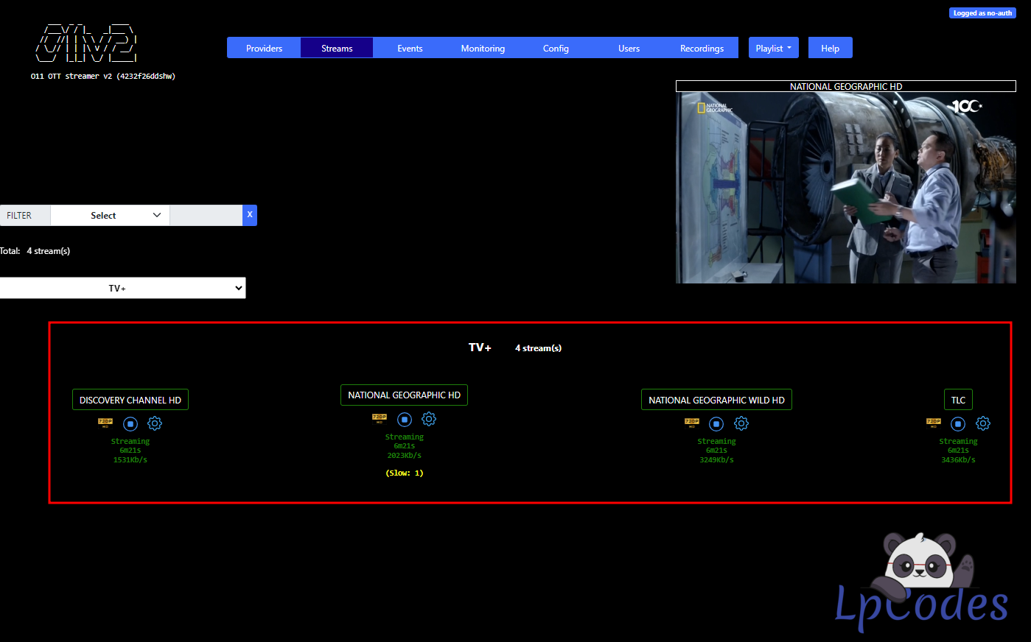Image resolution: width=1031 pixels, height=642 pixels.
Task: Open the FILTER Select dropdown
Action: 109,215
